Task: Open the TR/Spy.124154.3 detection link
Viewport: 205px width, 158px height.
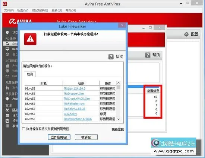Action: [75, 88]
